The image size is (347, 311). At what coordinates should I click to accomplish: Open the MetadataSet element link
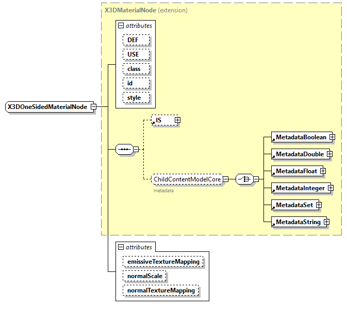tap(294, 205)
